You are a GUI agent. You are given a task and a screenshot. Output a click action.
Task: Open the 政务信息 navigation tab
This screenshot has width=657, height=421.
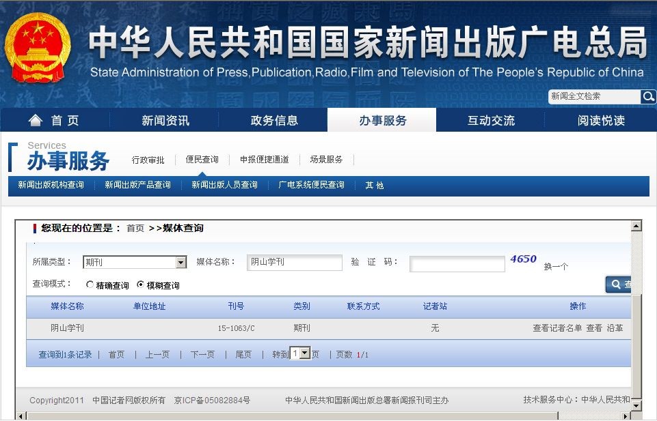coord(274,120)
